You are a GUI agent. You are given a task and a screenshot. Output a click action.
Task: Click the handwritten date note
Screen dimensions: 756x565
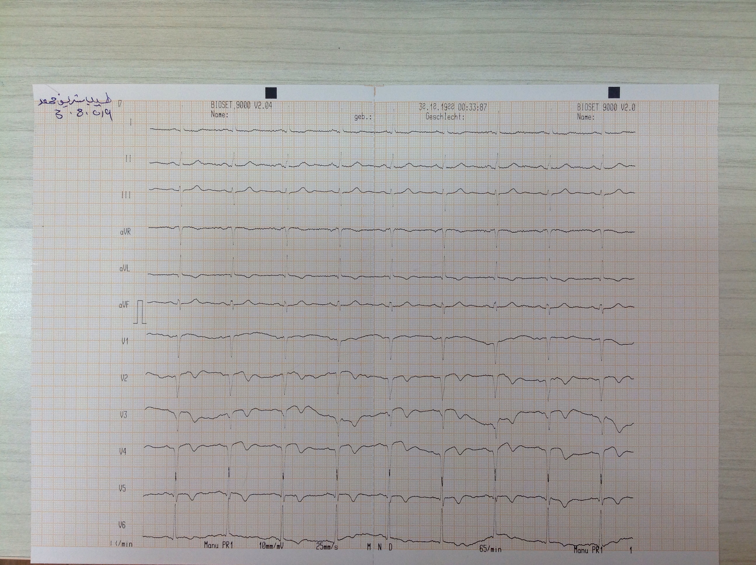(x=84, y=115)
